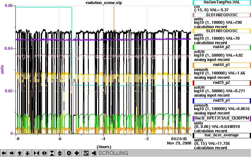The width and height of the screenshot is (251, 157).
Task: Select the SLD1H01GDOSC curve legend
Action: pos(222,31)
